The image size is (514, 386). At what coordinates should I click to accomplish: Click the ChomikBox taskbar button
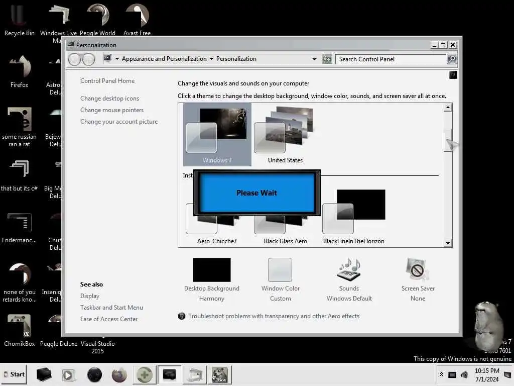pos(219,374)
